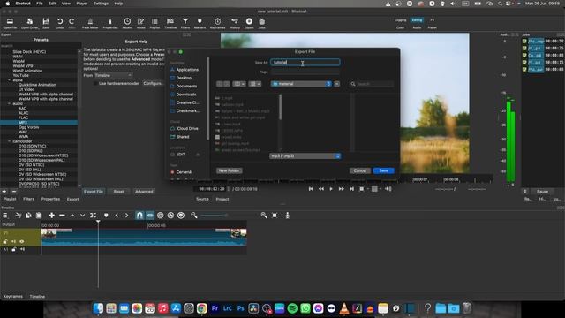
Task: Toggle Ripple All Tracks button
Action: coord(170,216)
